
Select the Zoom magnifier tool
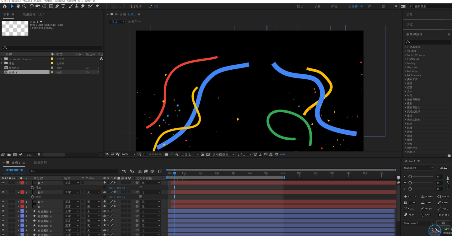pos(24,6)
